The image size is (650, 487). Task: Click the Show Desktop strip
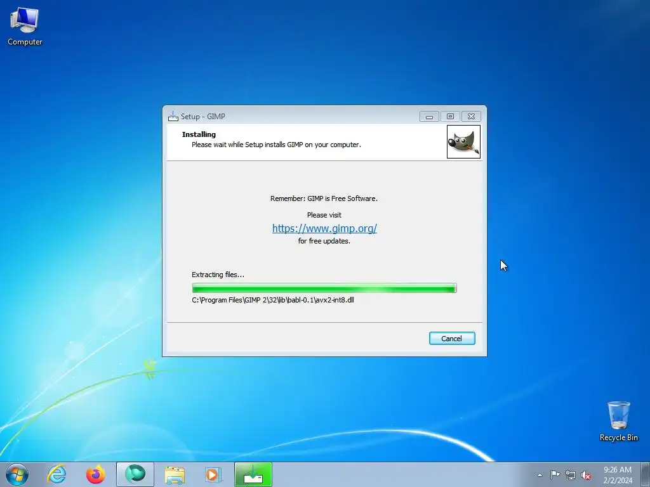(x=646, y=474)
